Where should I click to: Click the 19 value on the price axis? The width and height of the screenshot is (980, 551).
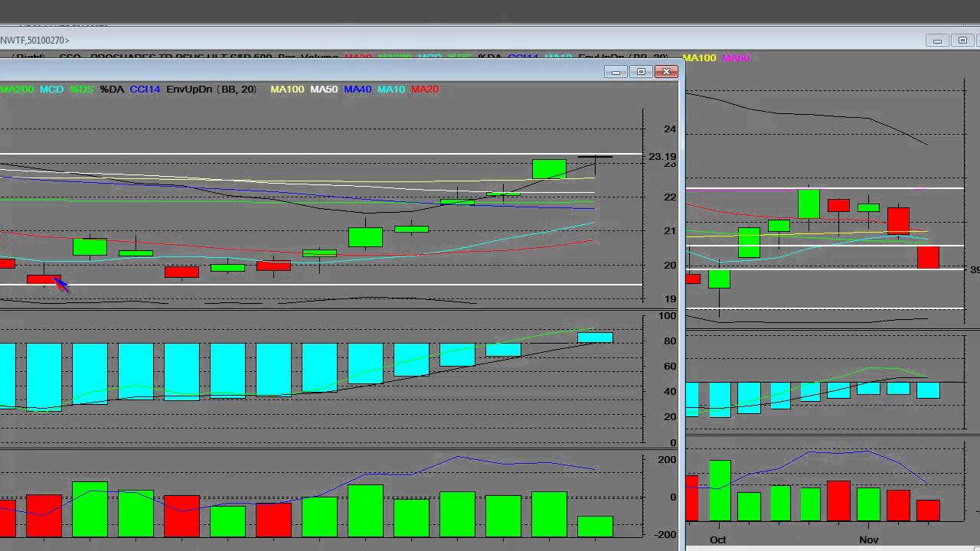pos(671,299)
